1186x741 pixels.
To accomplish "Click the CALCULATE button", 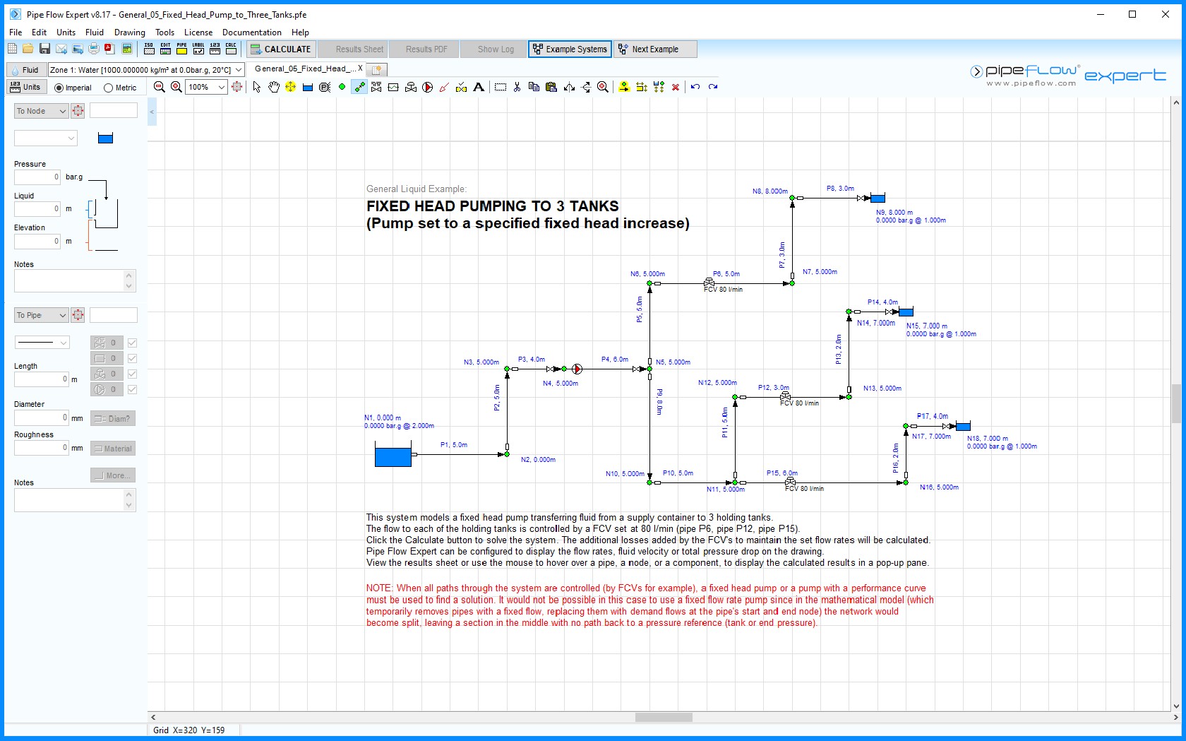I will pyautogui.click(x=280, y=49).
